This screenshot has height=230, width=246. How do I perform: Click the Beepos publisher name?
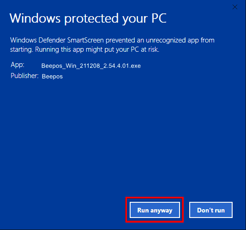click(52, 77)
